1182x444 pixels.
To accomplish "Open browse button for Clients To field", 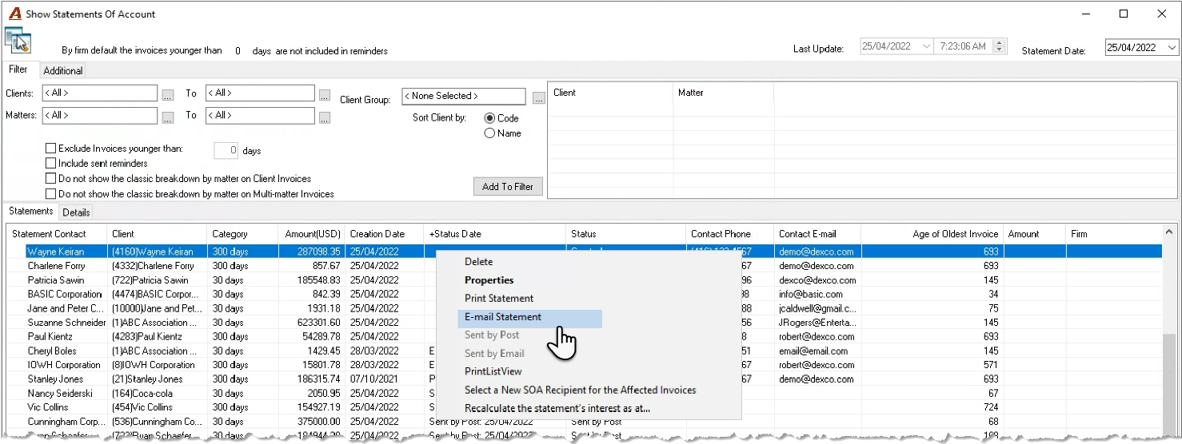I will (x=324, y=94).
